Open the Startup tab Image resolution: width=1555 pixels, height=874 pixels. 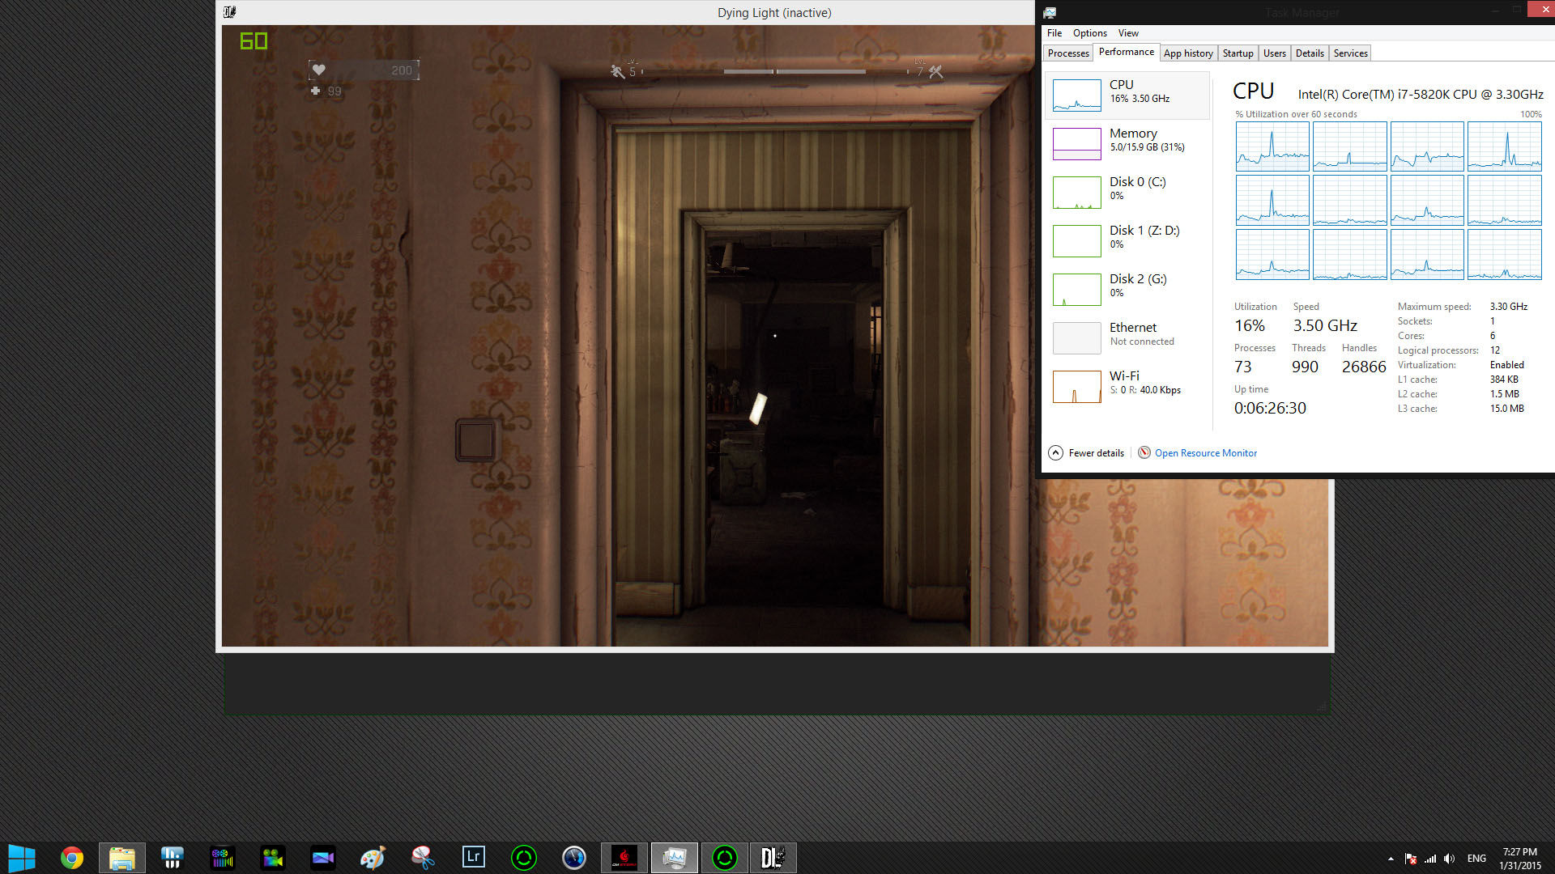(x=1238, y=53)
